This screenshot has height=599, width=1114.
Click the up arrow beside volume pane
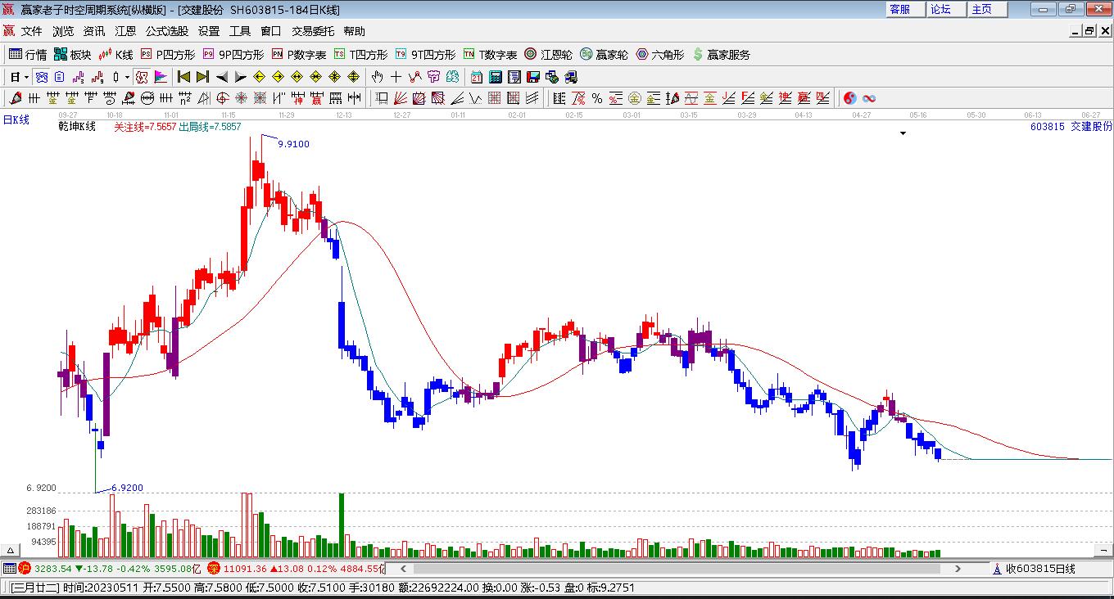[x=11, y=551]
